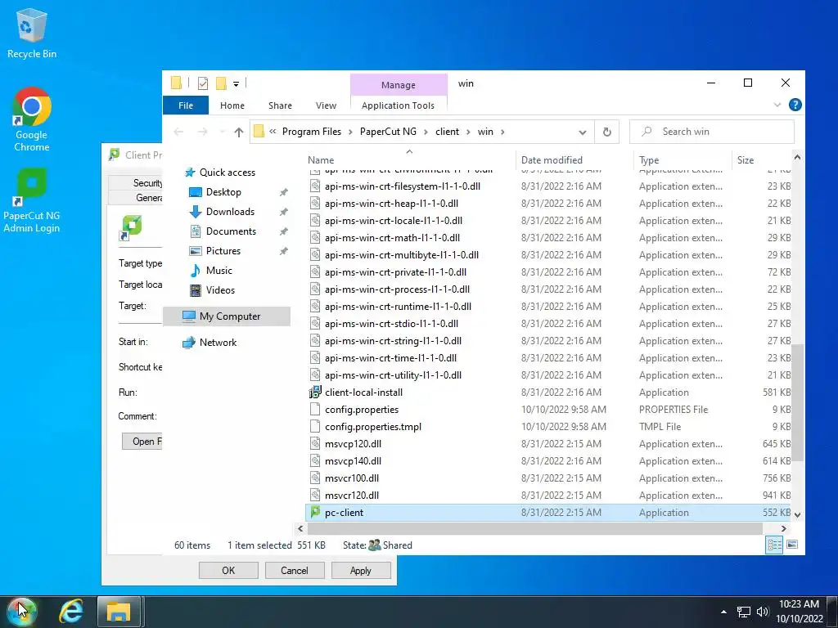Open the Recycle Bin desktop icon
Image resolution: width=838 pixels, height=628 pixels.
[x=32, y=33]
